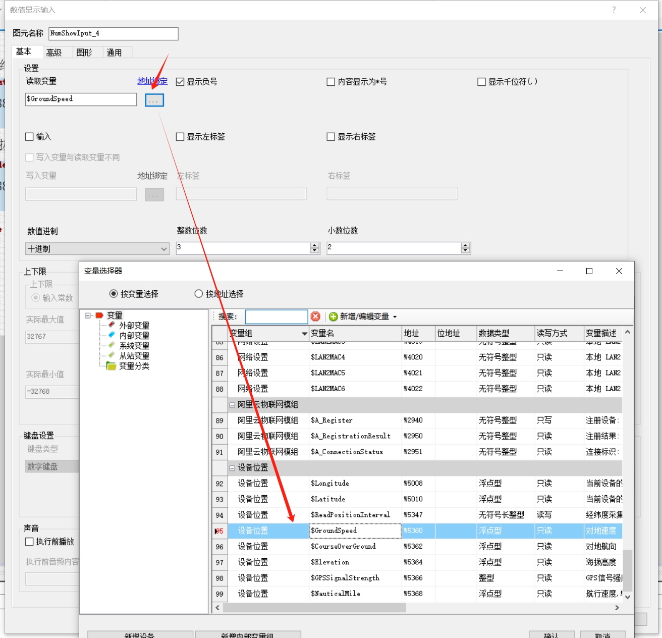Switch to the 图形 tab
662x638 pixels.
[x=84, y=52]
